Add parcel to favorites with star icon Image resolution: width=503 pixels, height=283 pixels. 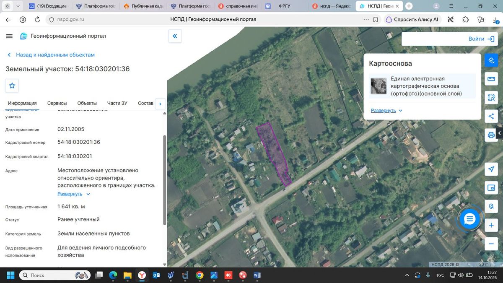pyautogui.click(x=12, y=86)
